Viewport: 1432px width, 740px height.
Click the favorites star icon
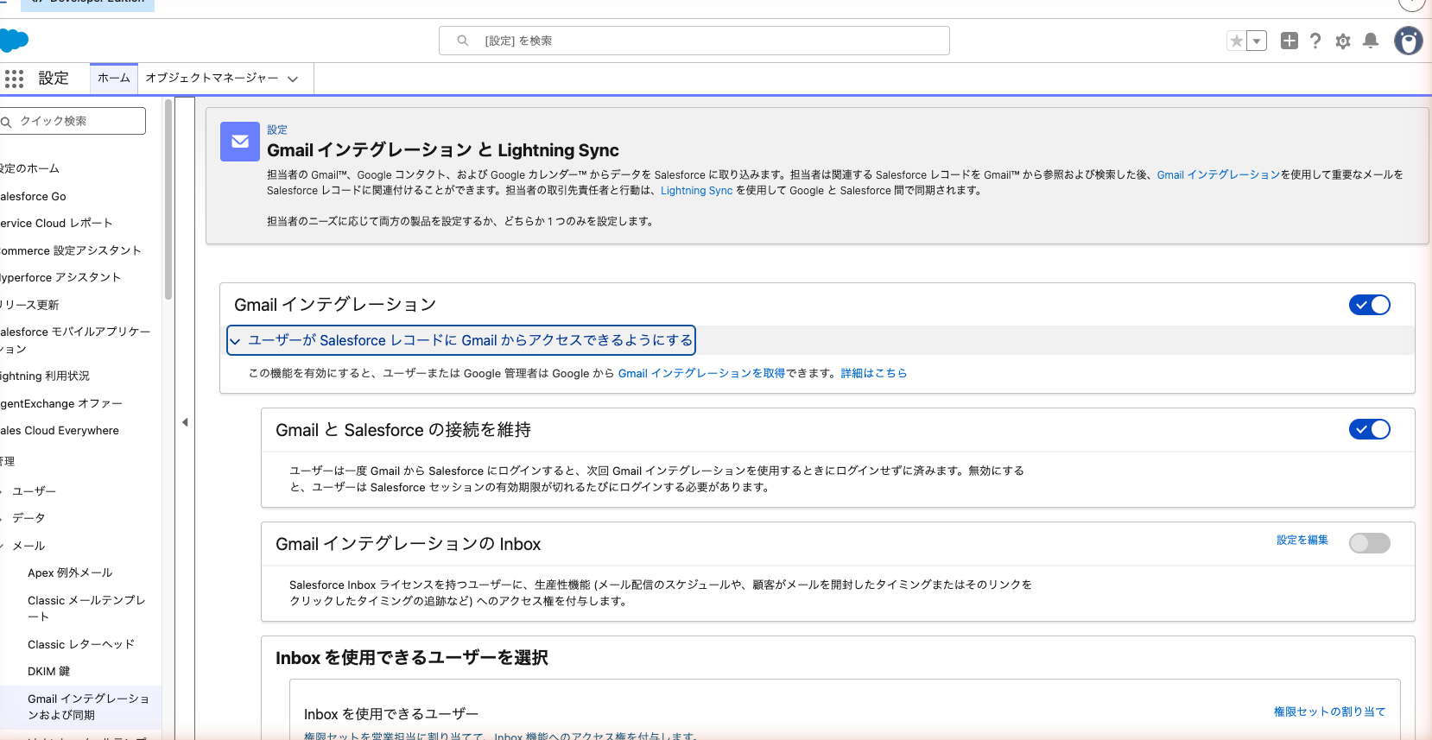click(x=1237, y=41)
